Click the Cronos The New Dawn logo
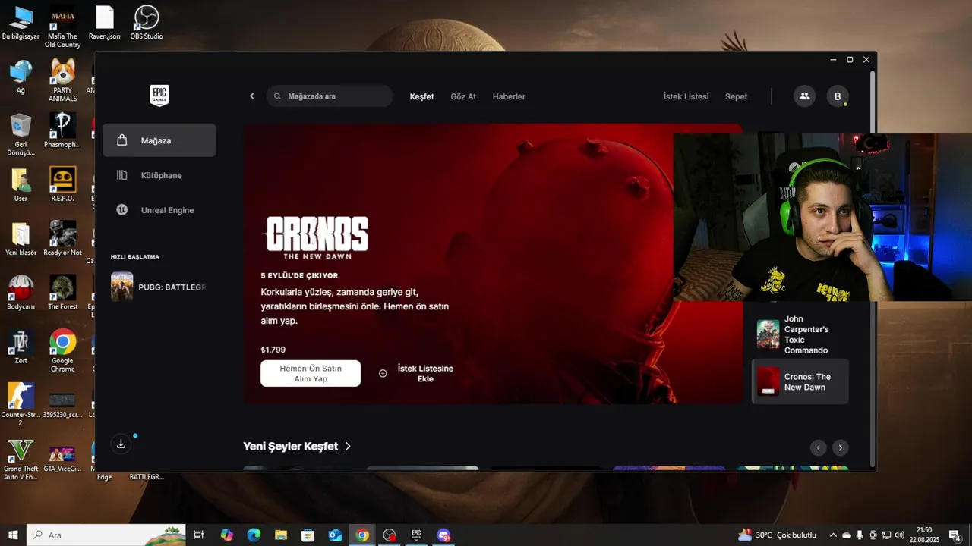The height and width of the screenshot is (546, 972). coord(317,237)
